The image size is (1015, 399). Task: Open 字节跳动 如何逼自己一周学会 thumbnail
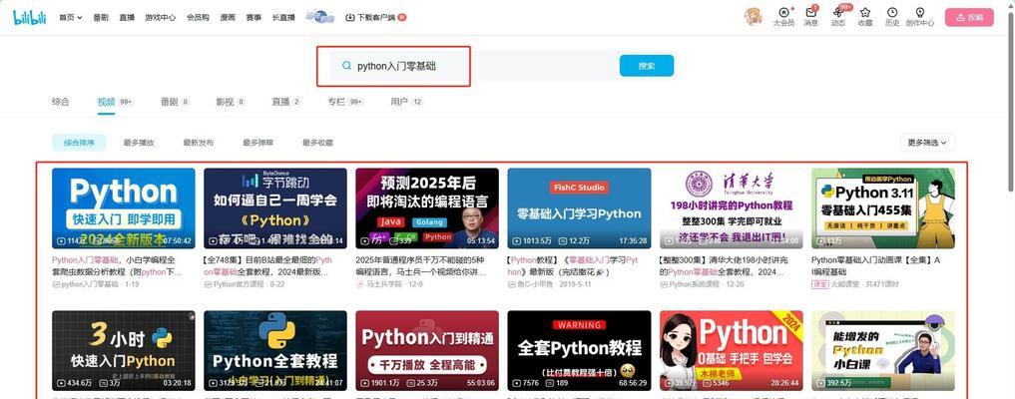275,208
